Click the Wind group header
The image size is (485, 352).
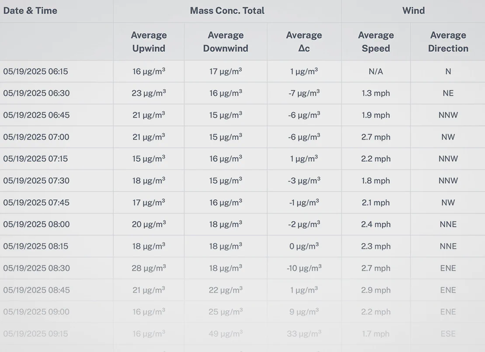(x=413, y=10)
